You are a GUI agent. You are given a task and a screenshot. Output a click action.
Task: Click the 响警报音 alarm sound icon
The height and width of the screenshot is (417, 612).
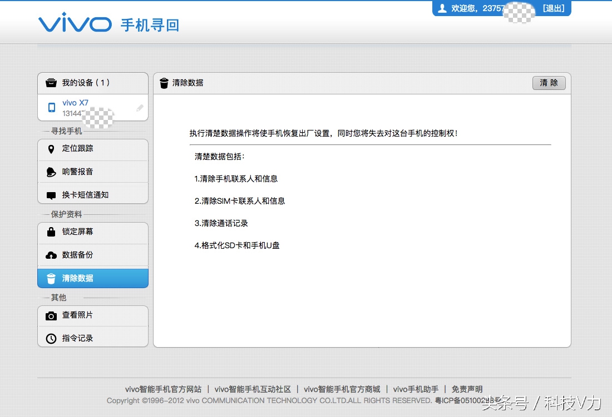[x=51, y=172]
